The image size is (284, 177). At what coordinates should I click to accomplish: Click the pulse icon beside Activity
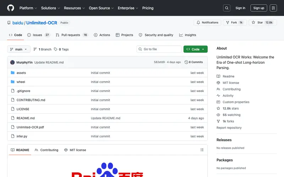[218, 96]
